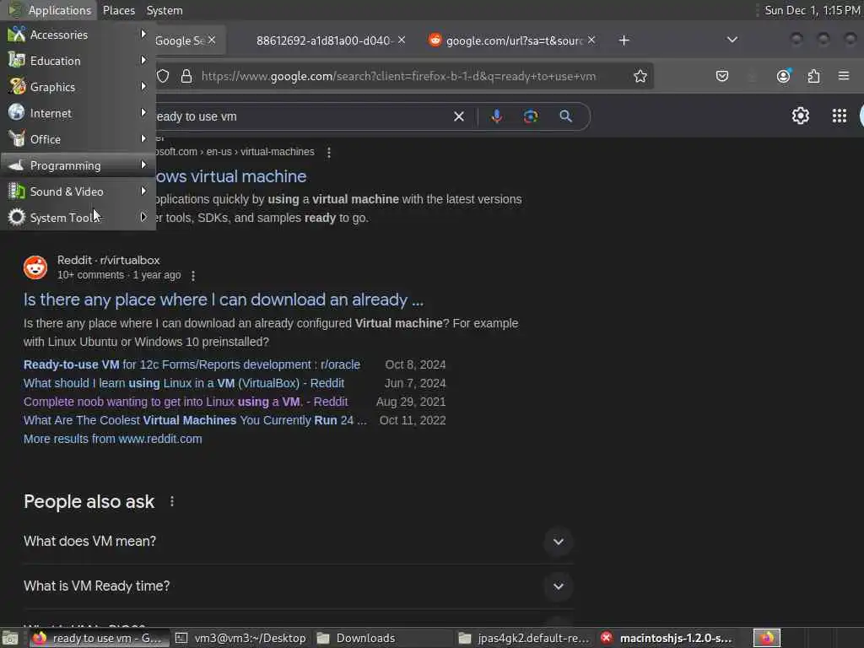Switch to jpas4gk2.default-re taskbar item
The image size is (864, 648).
tap(523, 638)
